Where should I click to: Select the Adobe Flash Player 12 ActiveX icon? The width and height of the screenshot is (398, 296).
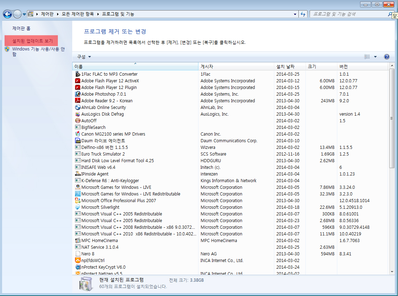pyautogui.click(x=78, y=81)
